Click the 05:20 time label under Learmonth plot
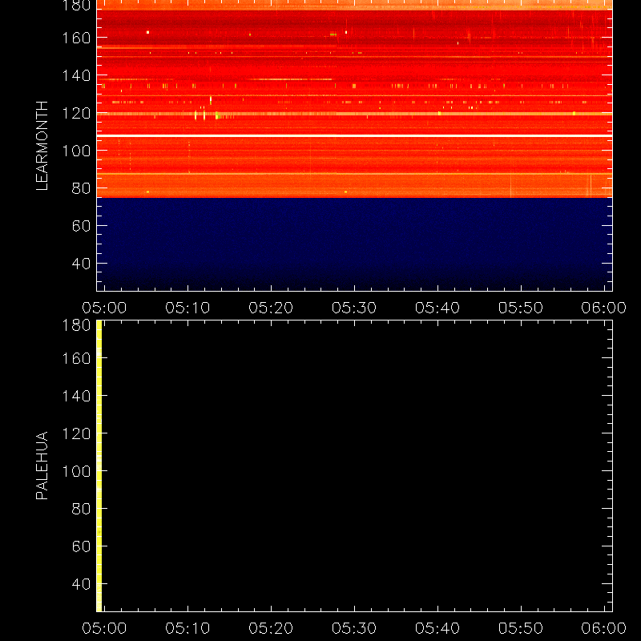Screen dimensions: 641x641 [271, 308]
